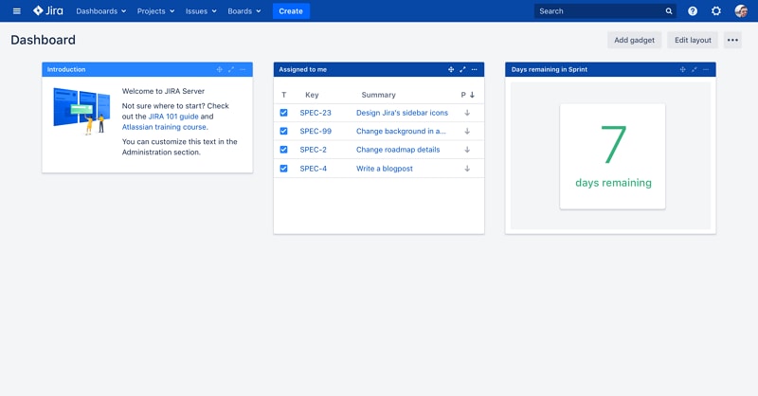This screenshot has width=758, height=396.
Task: Expand the Dashboards dropdown
Action: point(101,10)
